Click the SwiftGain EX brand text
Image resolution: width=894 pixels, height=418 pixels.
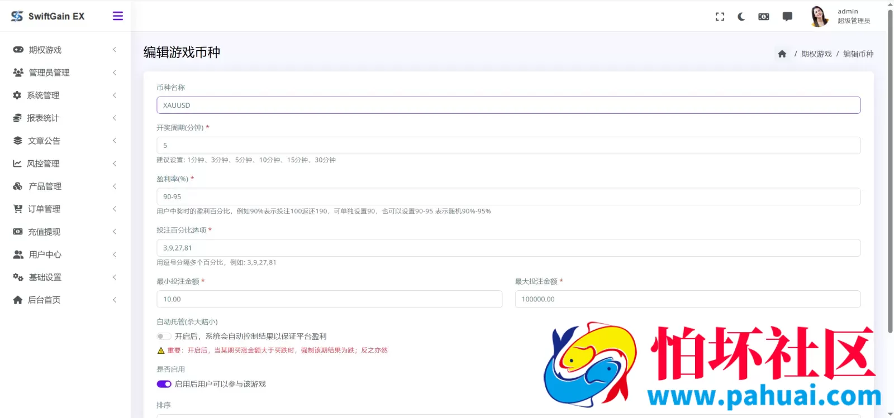56,16
